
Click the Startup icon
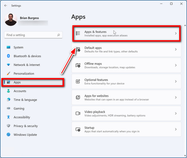point(78,129)
